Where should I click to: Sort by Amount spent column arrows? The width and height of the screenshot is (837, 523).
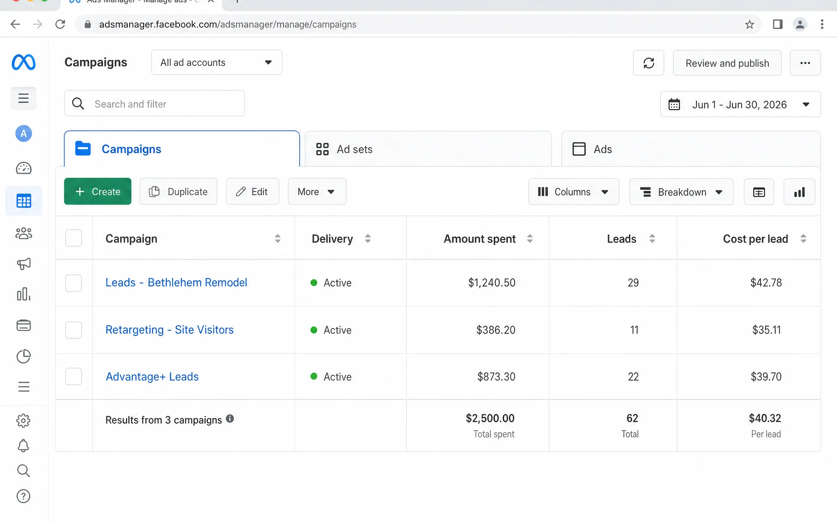529,238
